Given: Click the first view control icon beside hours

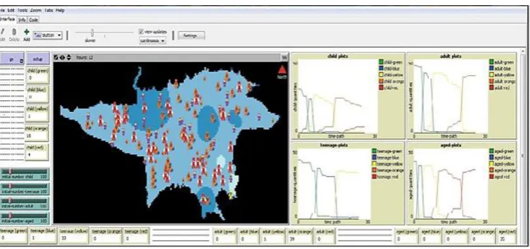Looking at the screenshot, I should click(x=56, y=58).
